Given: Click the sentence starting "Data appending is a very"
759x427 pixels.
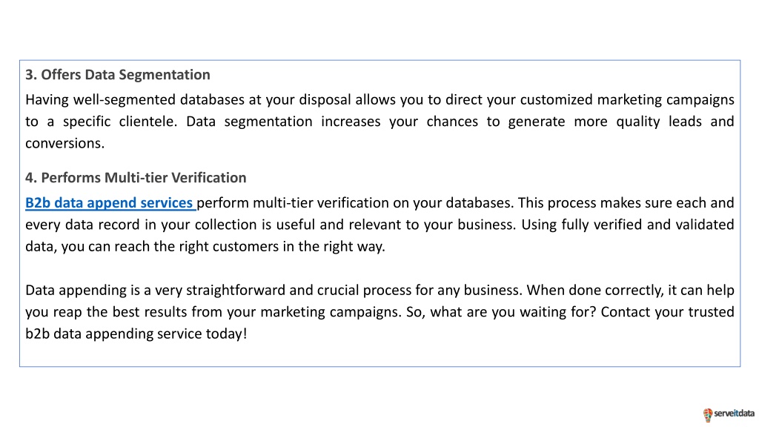Looking at the screenshot, I should pyautogui.click(x=274, y=290).
